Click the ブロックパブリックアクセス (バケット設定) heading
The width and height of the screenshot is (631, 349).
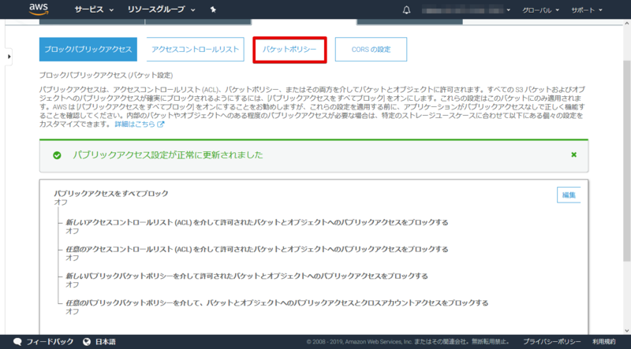click(x=106, y=75)
